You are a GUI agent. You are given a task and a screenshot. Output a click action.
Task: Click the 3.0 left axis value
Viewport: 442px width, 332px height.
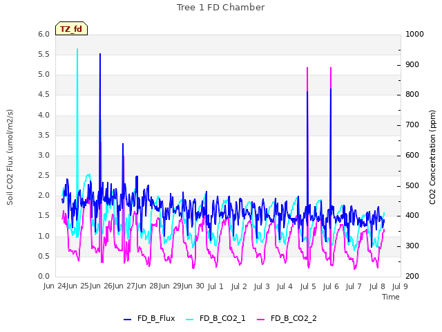coord(44,155)
